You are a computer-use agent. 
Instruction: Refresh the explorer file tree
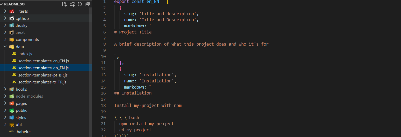(80, 4)
